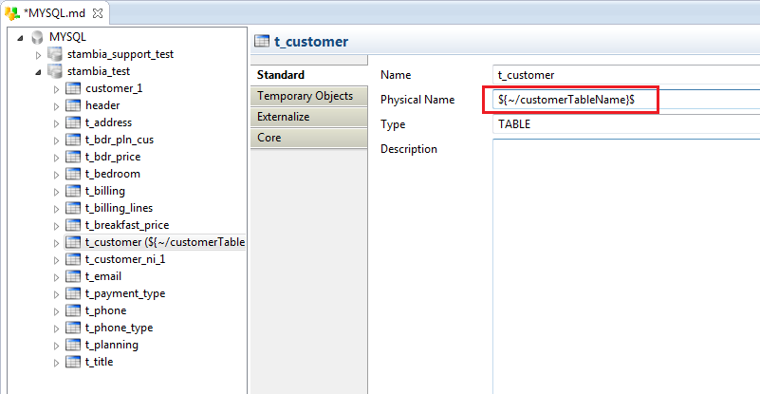Click the MYSQL server database icon
Screen dimensions: 760x394
(37, 37)
